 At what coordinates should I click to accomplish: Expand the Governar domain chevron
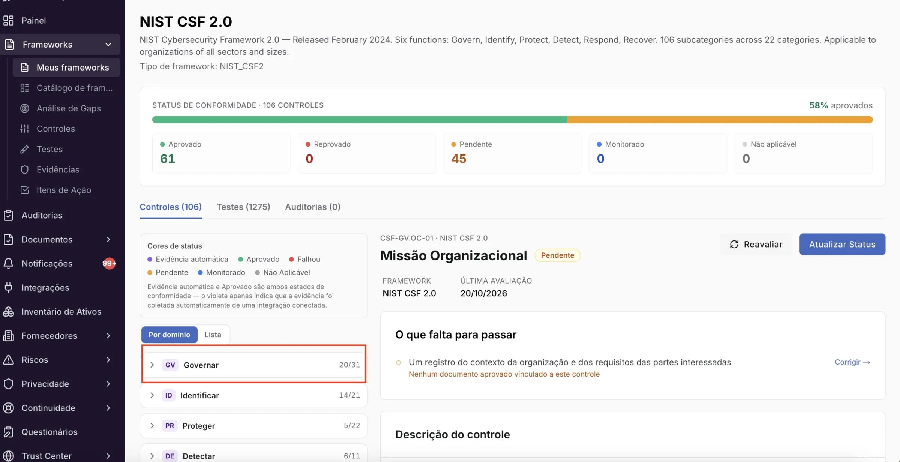pos(152,365)
